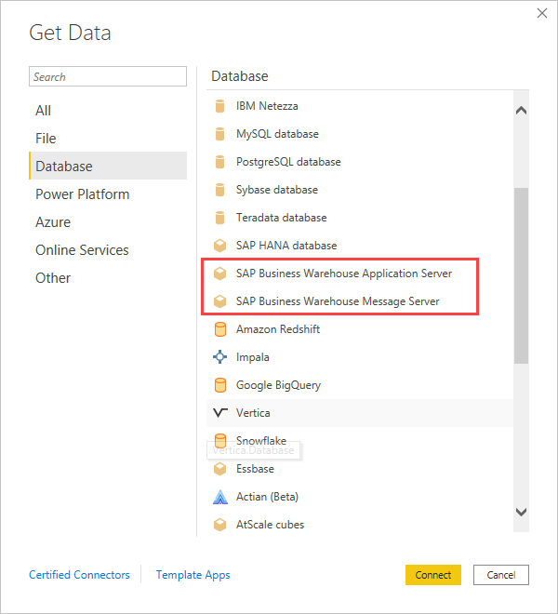Select the Database category
Viewport: 558px width, 614px height.
(108, 166)
